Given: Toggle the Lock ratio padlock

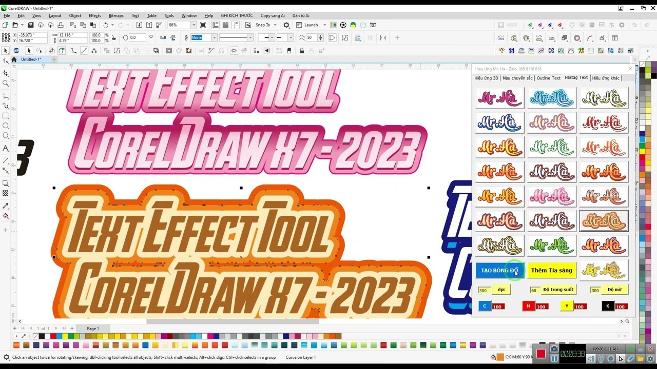Looking at the screenshot, I should point(113,37).
